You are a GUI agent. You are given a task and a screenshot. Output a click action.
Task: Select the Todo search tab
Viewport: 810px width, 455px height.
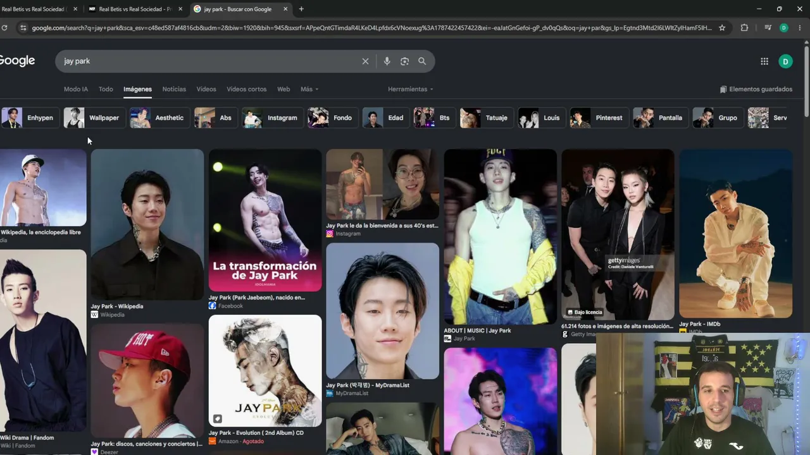click(x=106, y=89)
